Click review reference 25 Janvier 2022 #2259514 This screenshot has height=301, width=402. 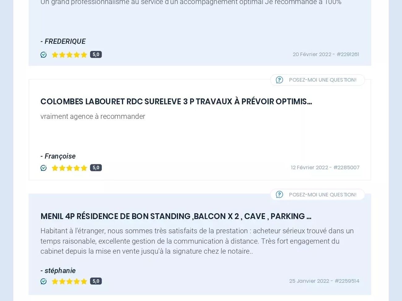324,281
